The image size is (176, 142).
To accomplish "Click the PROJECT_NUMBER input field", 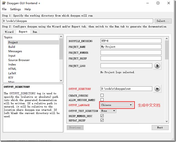I will click(x=131, y=53).
